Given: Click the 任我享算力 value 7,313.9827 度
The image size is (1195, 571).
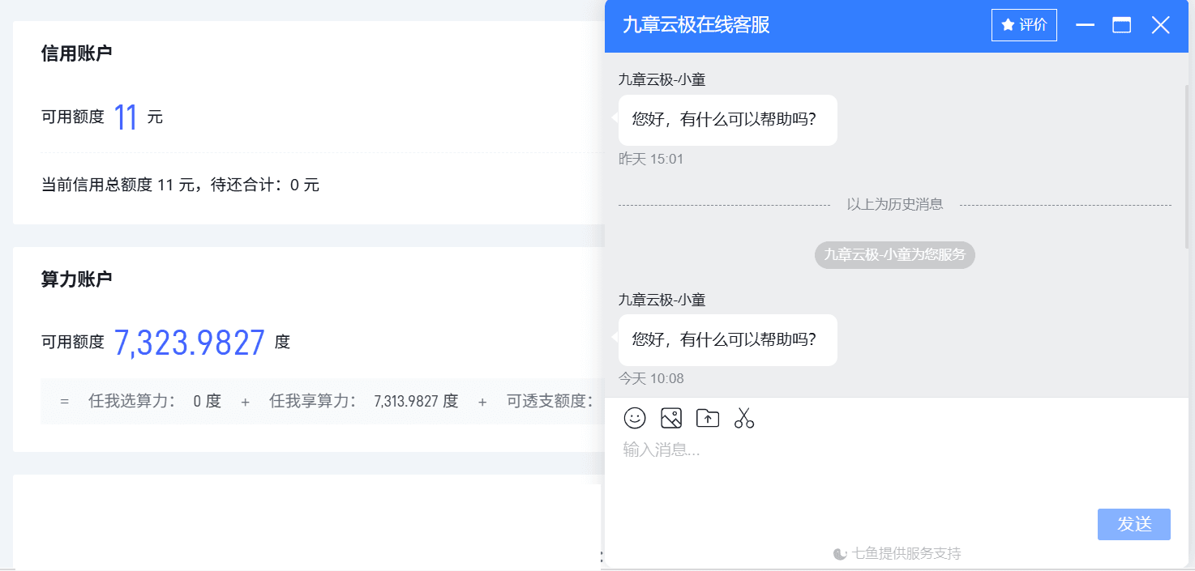Looking at the screenshot, I should point(416,402).
